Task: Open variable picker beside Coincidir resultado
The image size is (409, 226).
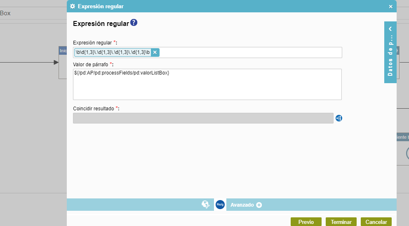Action: pos(339,118)
